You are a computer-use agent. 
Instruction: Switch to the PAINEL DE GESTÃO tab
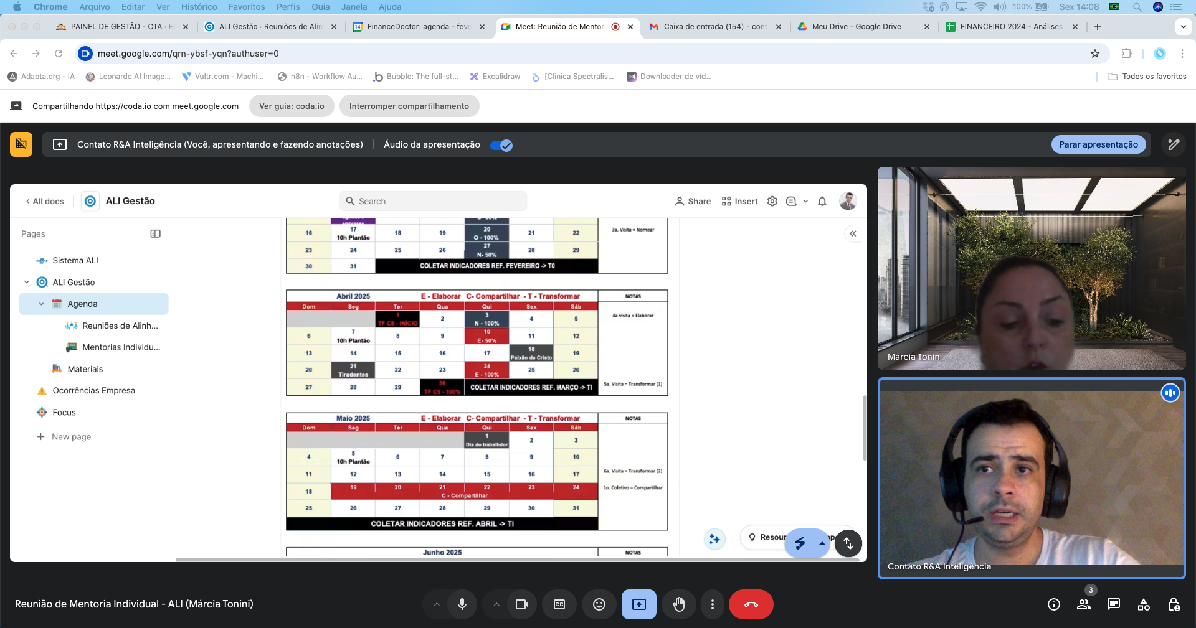click(x=122, y=27)
